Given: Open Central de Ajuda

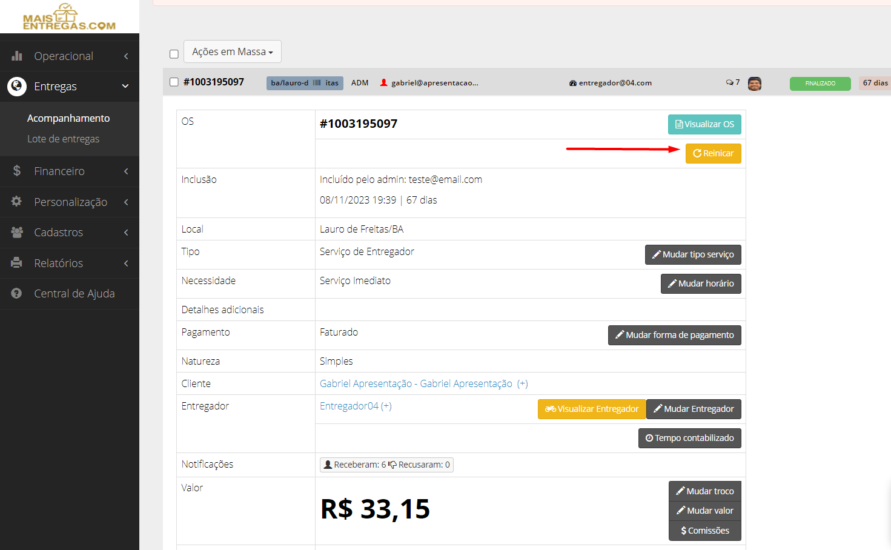Looking at the screenshot, I should coord(70,293).
